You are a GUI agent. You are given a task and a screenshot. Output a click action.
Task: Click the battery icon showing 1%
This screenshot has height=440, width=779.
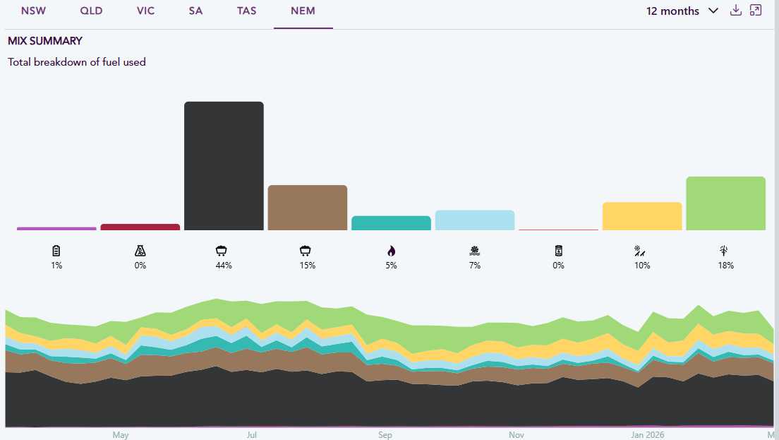click(56, 251)
